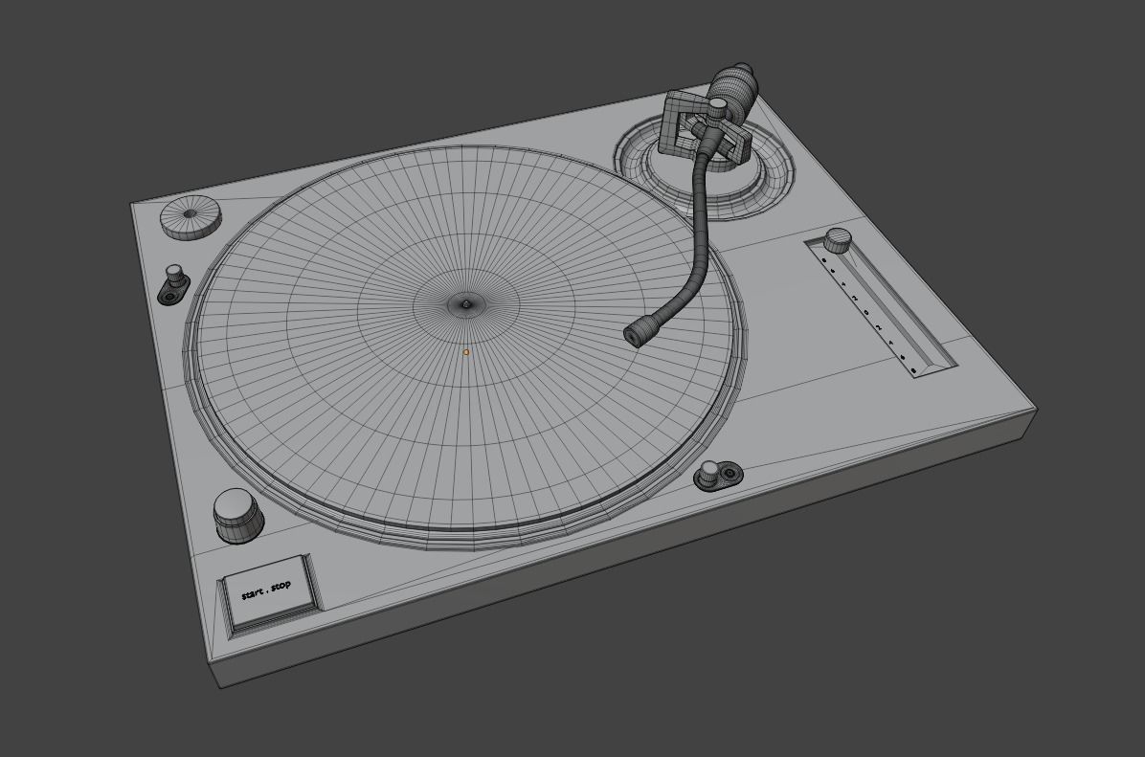
Task: Click the pitch slider knob
Action: [x=840, y=241]
